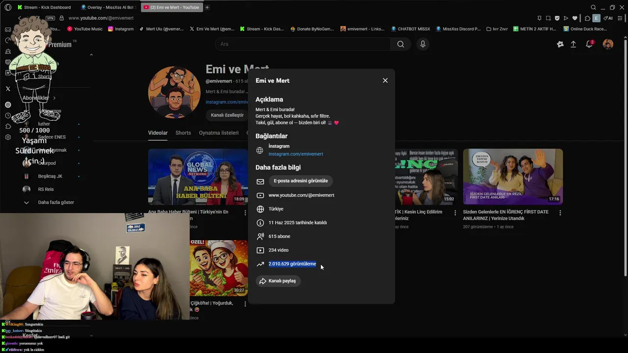This screenshot has height=353, width=628.
Task: Open Sadece ENES subscription
Action: (51, 137)
